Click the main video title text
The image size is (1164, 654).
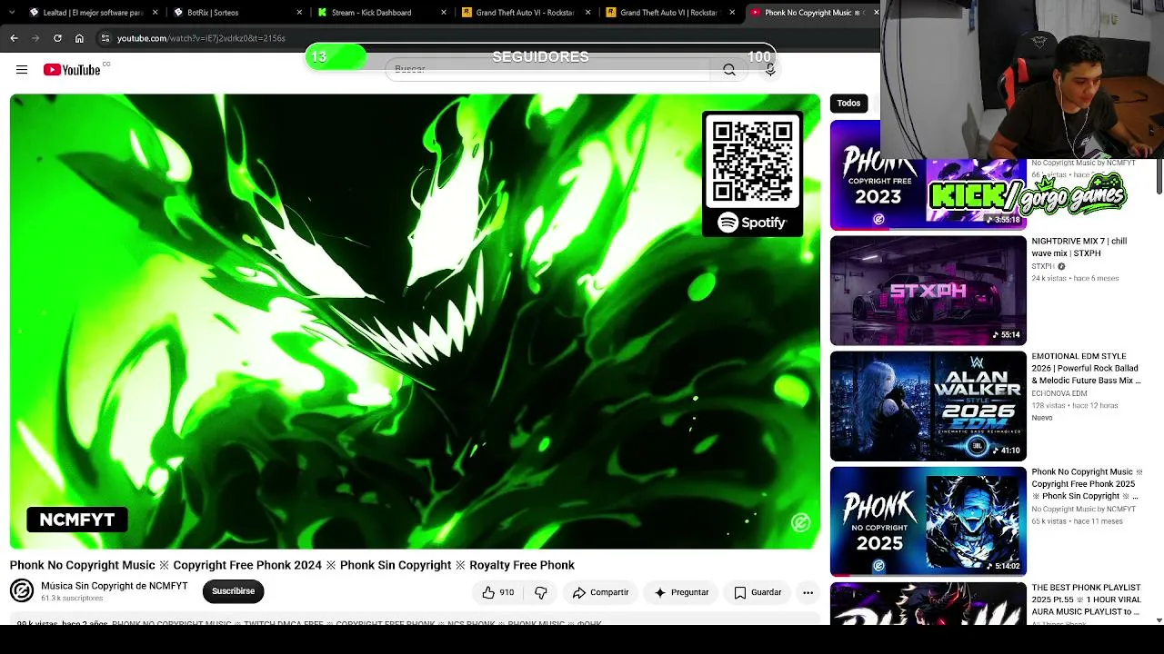(x=292, y=565)
